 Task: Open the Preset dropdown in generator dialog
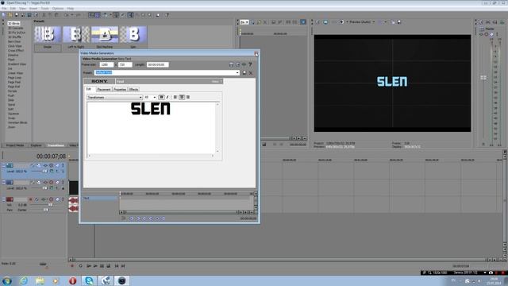point(237,73)
